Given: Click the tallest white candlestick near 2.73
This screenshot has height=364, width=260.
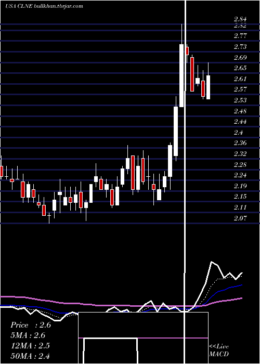Looking at the screenshot, I should pyautogui.click(x=181, y=75).
